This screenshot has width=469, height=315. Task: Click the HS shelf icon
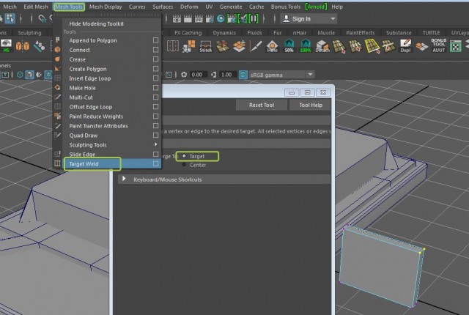(x=6, y=46)
